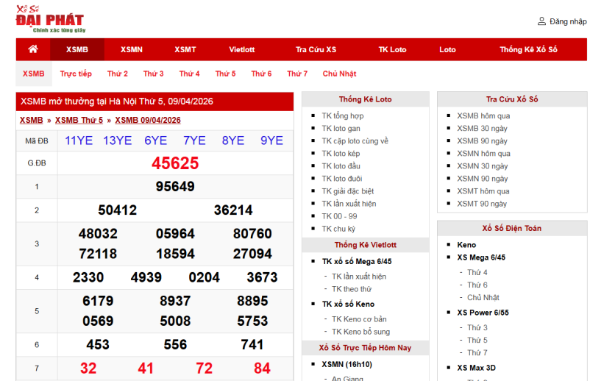Image resolution: width=590 pixels, height=381 pixels.
Task: Open Thứ 4 under XS Mega 6/45
Action: (x=477, y=272)
